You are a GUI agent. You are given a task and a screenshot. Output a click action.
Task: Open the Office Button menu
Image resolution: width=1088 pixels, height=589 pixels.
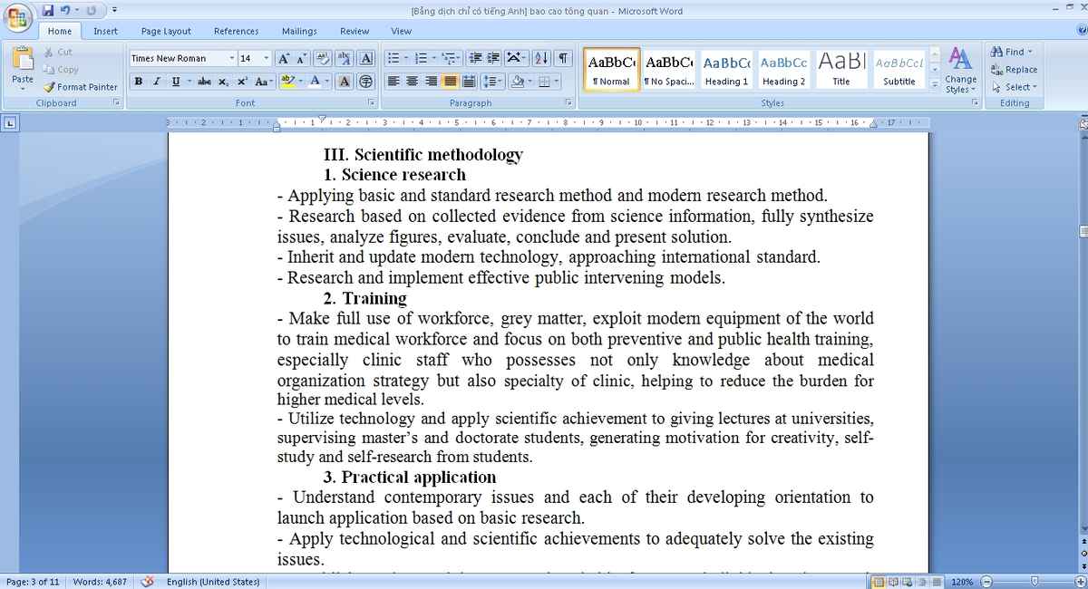point(18,18)
